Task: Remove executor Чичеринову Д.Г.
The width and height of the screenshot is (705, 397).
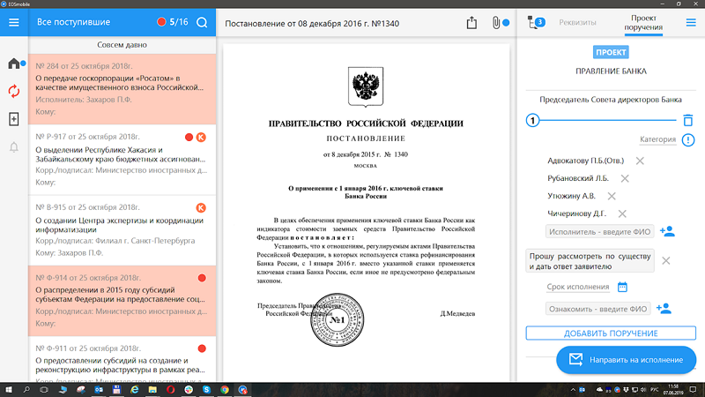Action: [x=622, y=213]
